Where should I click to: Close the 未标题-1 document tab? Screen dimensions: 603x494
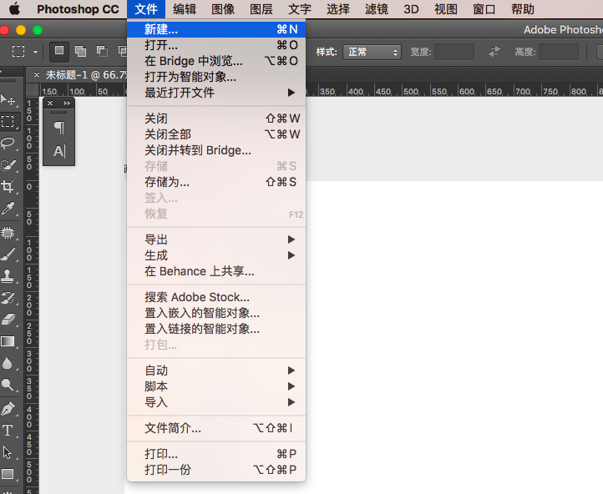pyautogui.click(x=37, y=74)
